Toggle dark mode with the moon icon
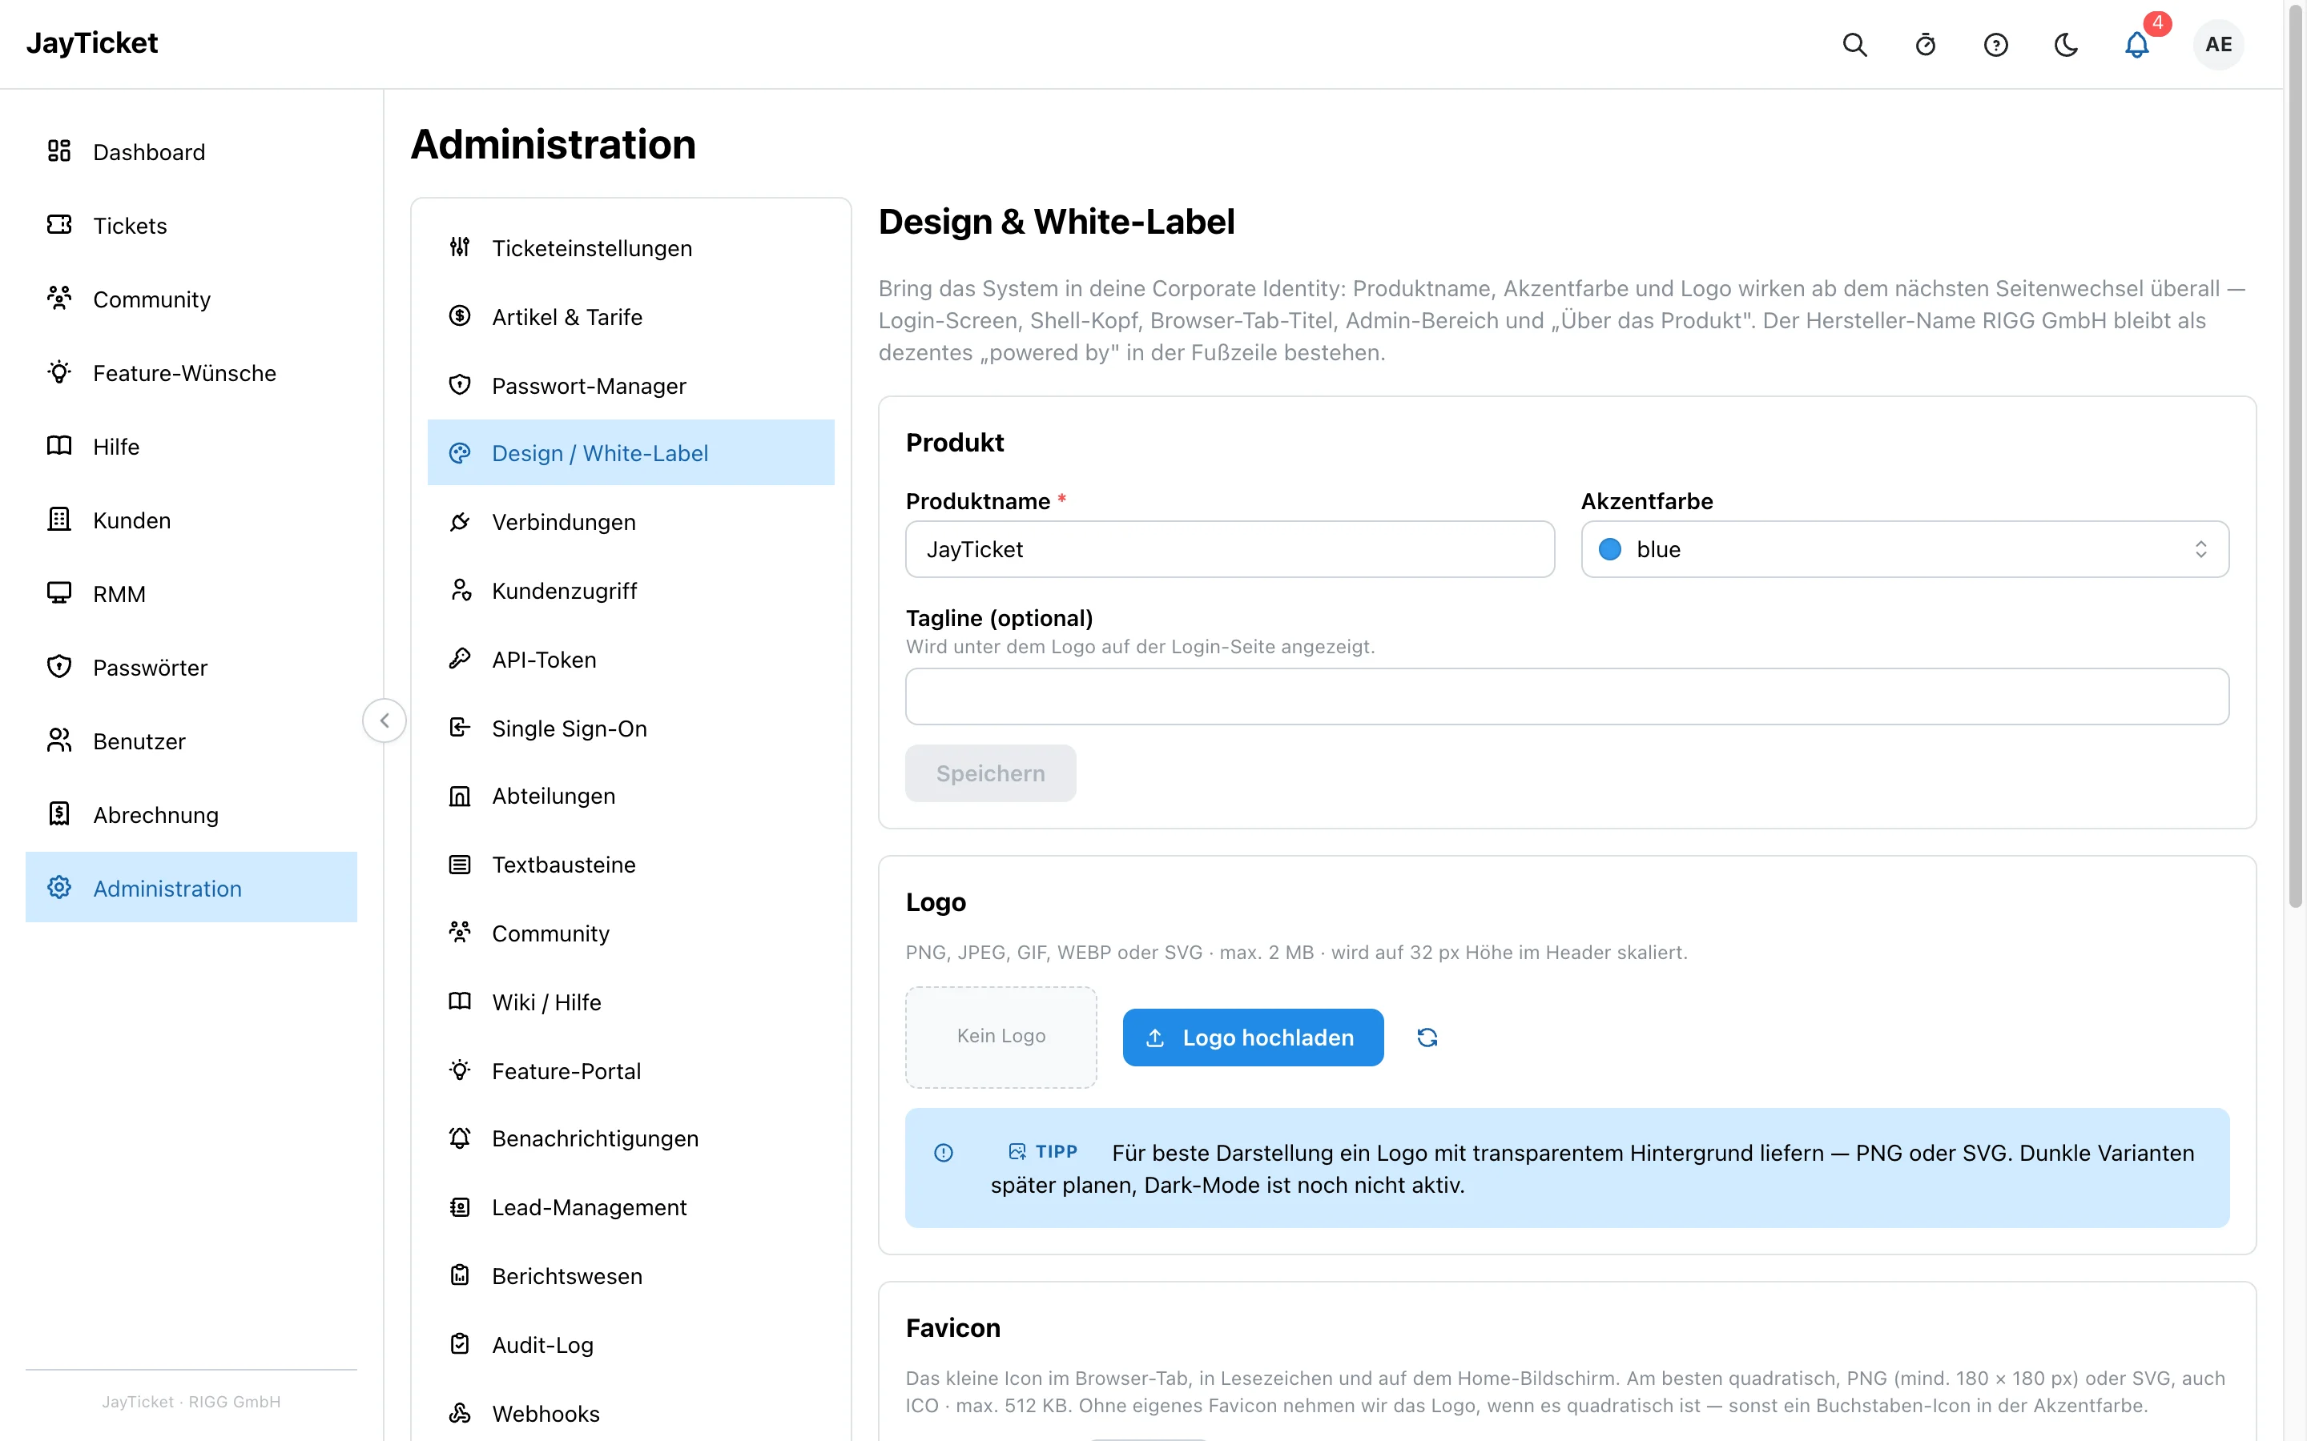 (2066, 45)
